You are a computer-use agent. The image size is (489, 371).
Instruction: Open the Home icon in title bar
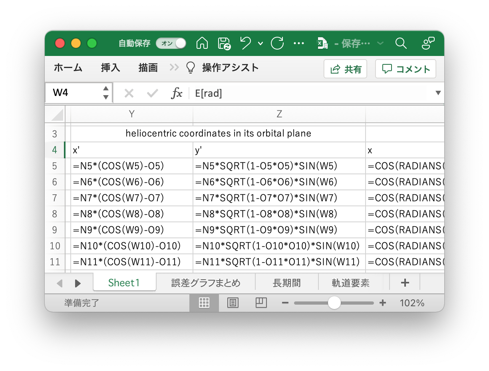(x=202, y=43)
